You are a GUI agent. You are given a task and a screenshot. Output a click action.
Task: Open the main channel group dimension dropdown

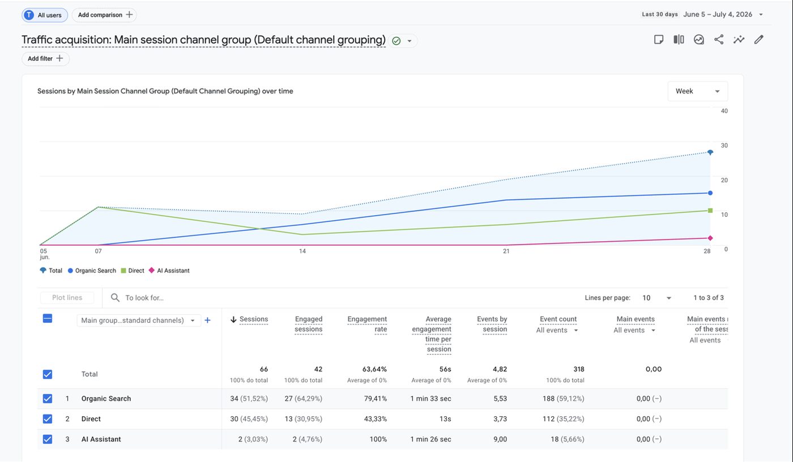(x=139, y=320)
